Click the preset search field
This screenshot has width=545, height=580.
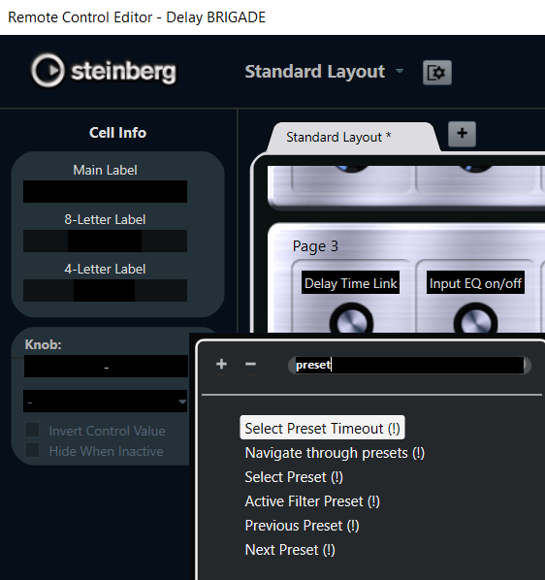point(409,365)
